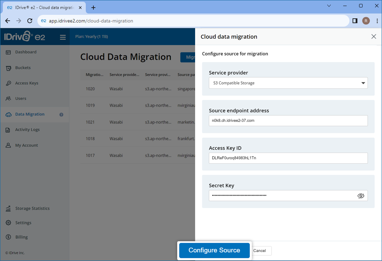Switch to the IDrive e2 browser tab

pyautogui.click(x=44, y=7)
